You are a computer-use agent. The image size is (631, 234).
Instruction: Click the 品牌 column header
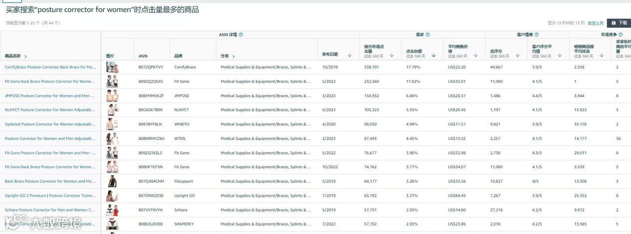pyautogui.click(x=178, y=56)
